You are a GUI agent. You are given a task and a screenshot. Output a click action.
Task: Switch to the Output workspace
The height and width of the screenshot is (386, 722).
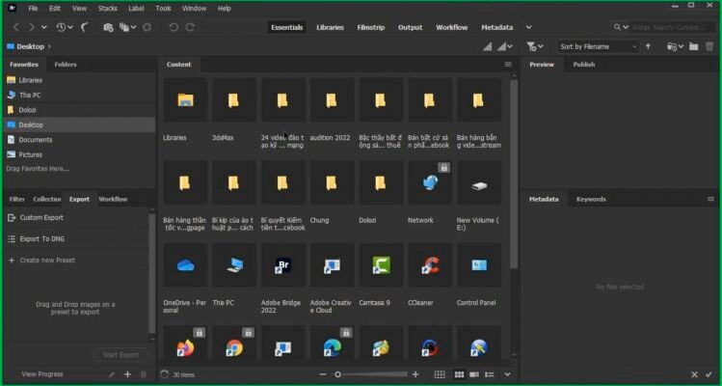point(411,27)
